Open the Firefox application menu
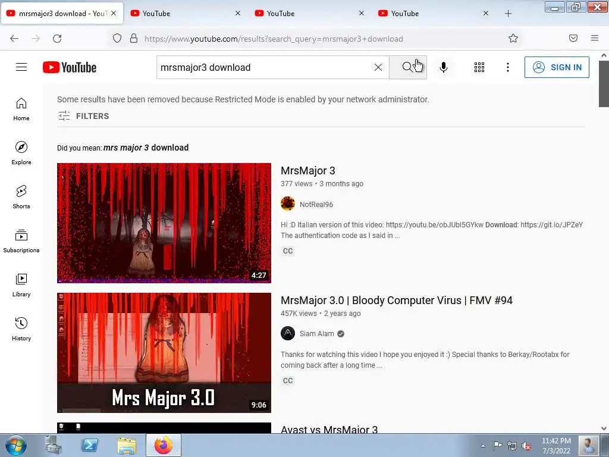 (x=595, y=38)
